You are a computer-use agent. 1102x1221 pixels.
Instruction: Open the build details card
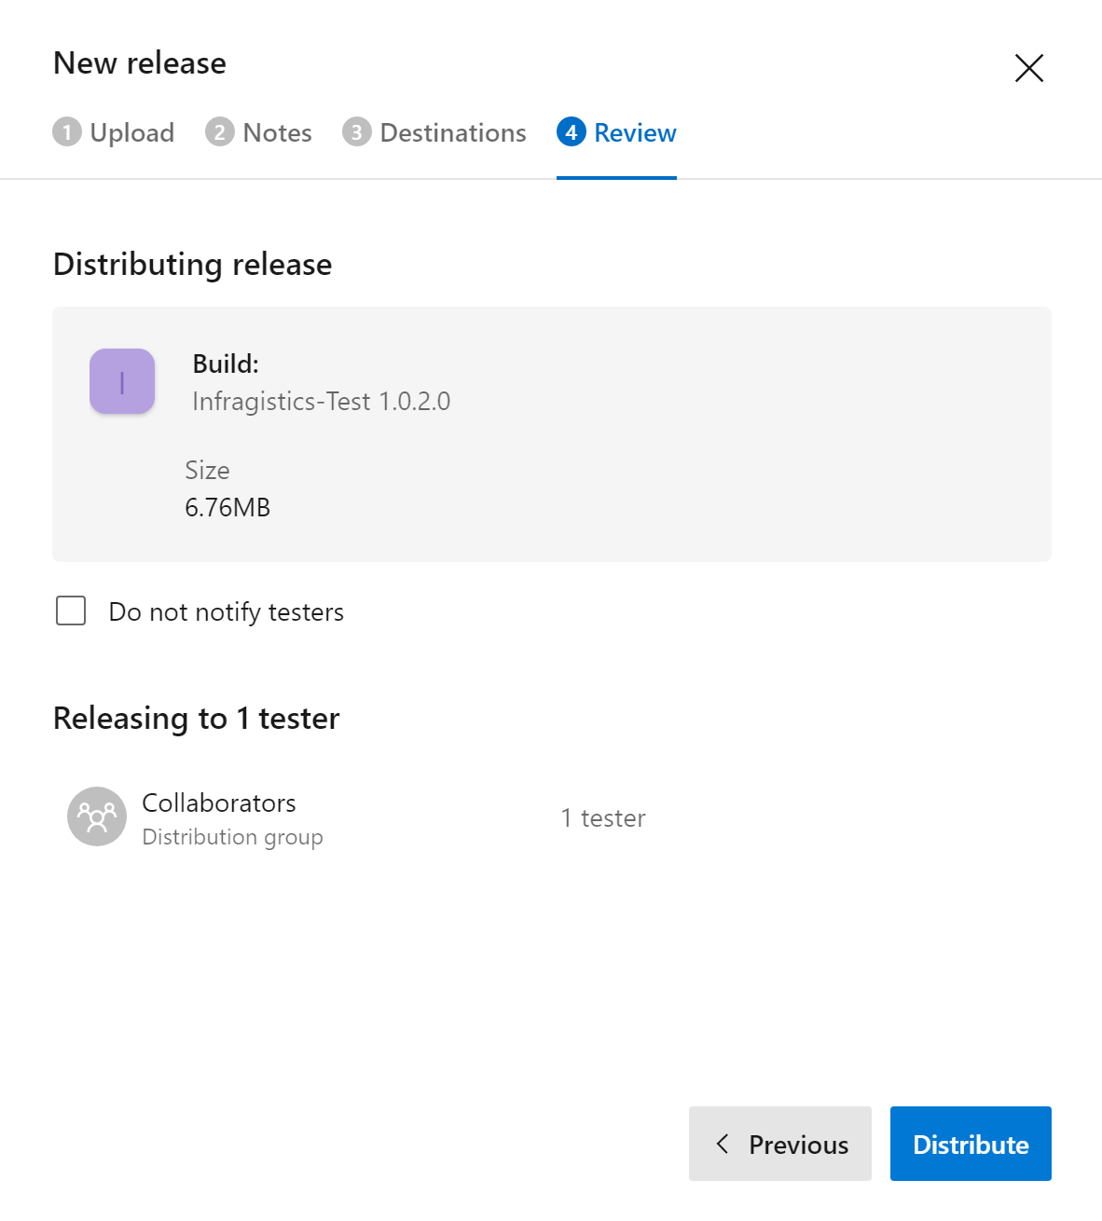551,433
